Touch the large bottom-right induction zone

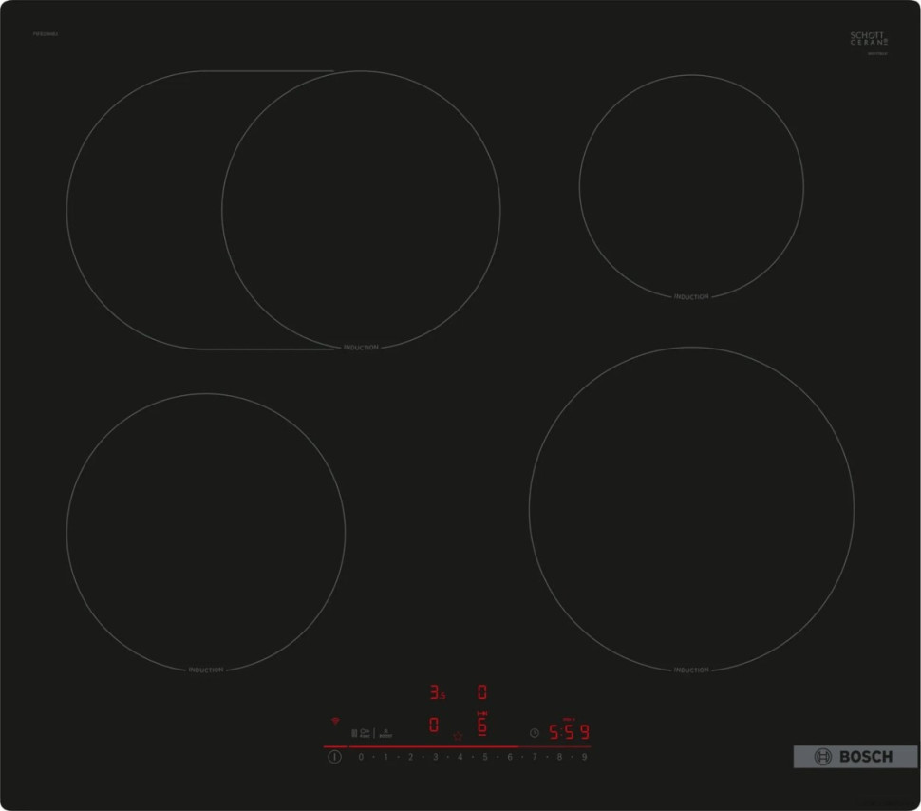(691, 509)
